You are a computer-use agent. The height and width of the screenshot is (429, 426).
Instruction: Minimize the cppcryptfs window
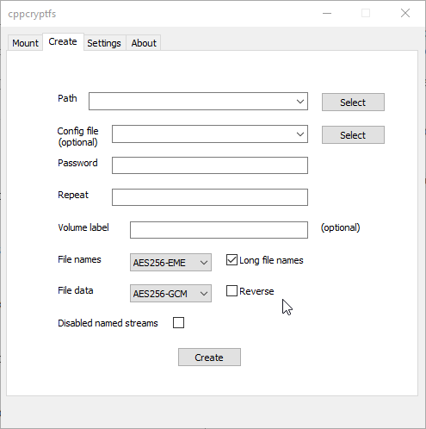click(x=327, y=13)
